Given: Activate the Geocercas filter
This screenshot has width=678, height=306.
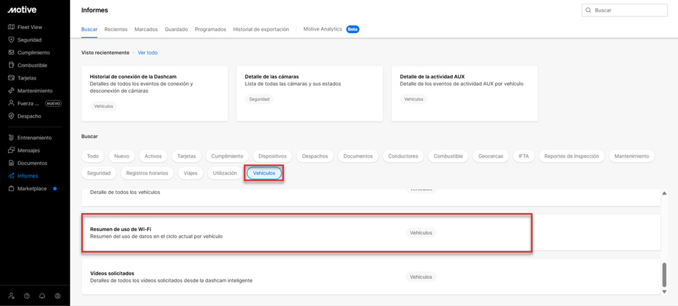Looking at the screenshot, I should 490,156.
